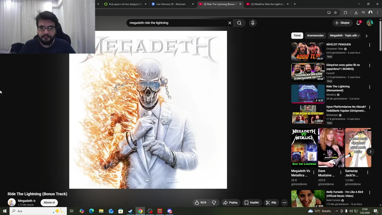Open the Megadeth channel avatar
382x215 pixels.
click(x=12, y=202)
